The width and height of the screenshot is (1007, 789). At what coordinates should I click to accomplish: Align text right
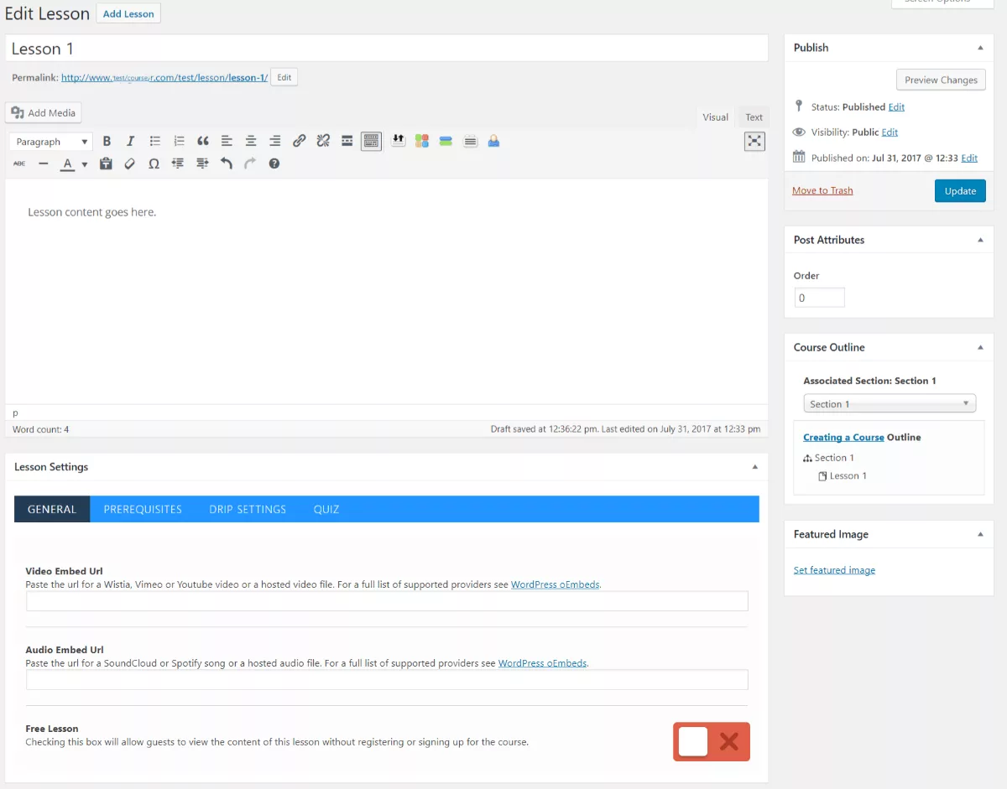(x=274, y=142)
